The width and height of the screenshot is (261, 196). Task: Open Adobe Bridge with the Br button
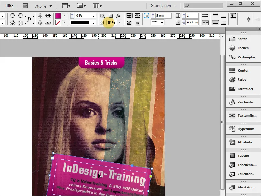point(25,6)
